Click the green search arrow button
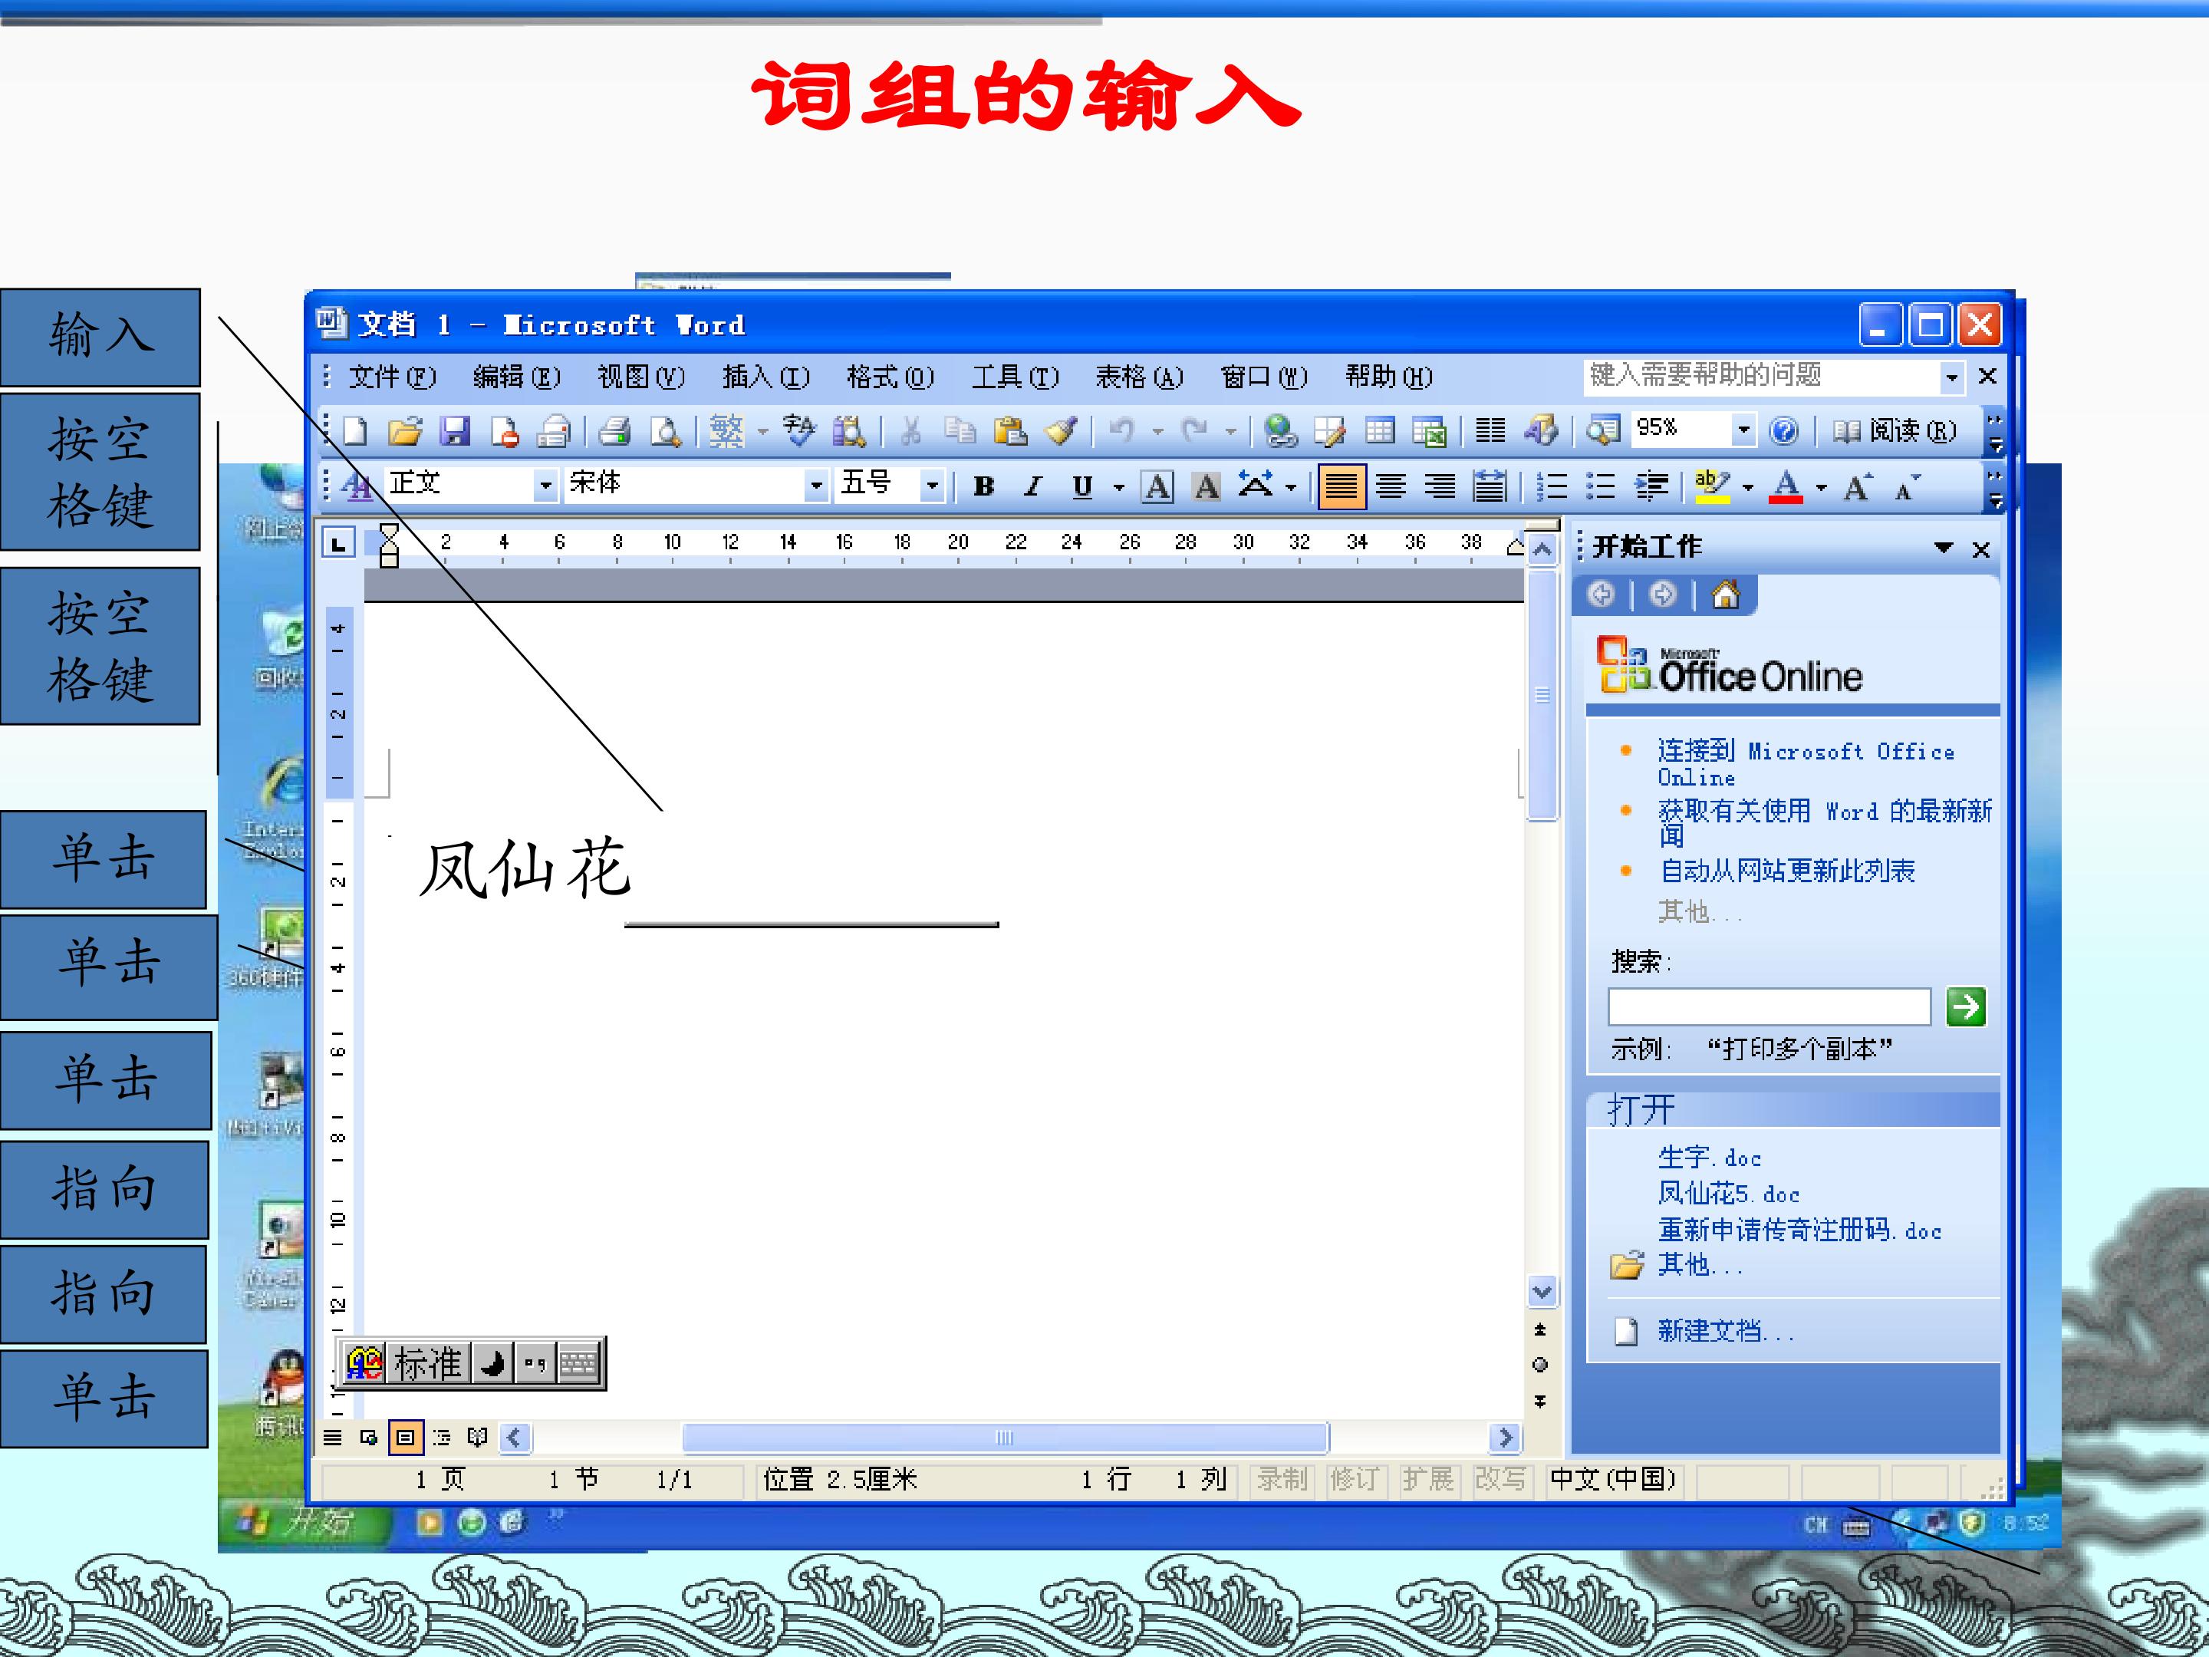 (1965, 1006)
